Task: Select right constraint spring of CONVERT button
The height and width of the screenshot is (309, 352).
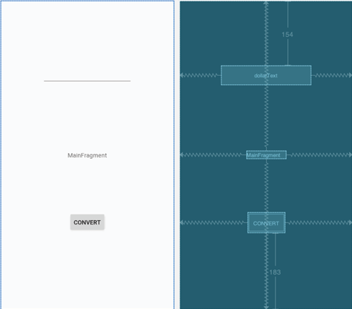Action: click(319, 222)
